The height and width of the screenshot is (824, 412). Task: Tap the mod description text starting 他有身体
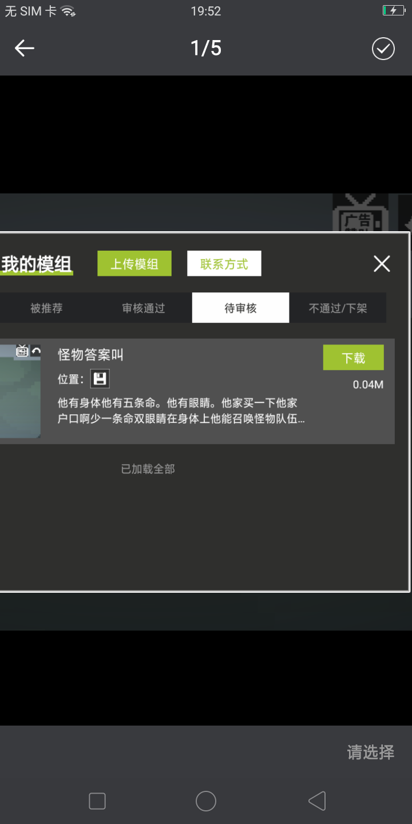(181, 411)
